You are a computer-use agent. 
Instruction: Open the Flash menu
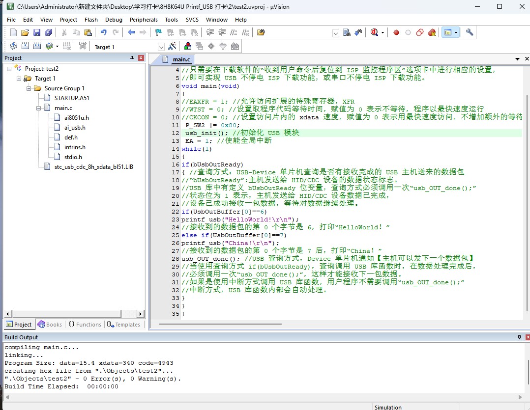click(x=91, y=20)
